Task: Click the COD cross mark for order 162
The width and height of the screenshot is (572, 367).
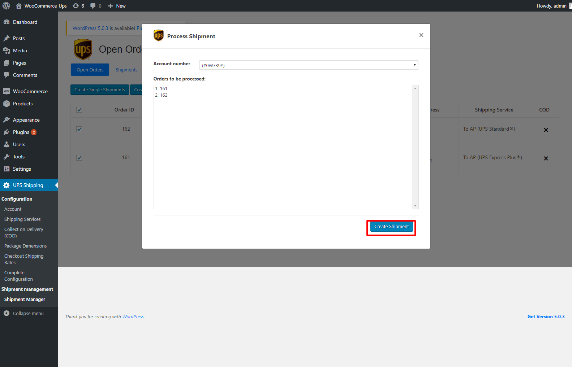Action: [x=546, y=130]
